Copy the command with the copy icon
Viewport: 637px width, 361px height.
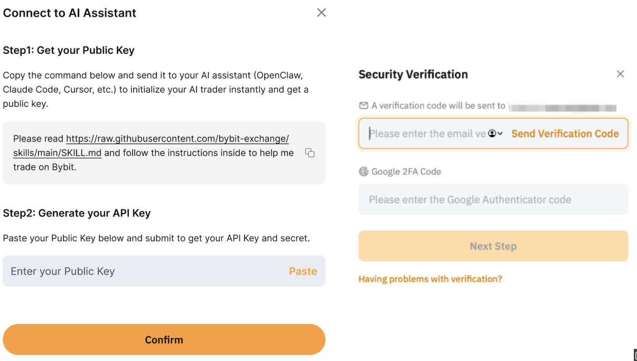[310, 153]
